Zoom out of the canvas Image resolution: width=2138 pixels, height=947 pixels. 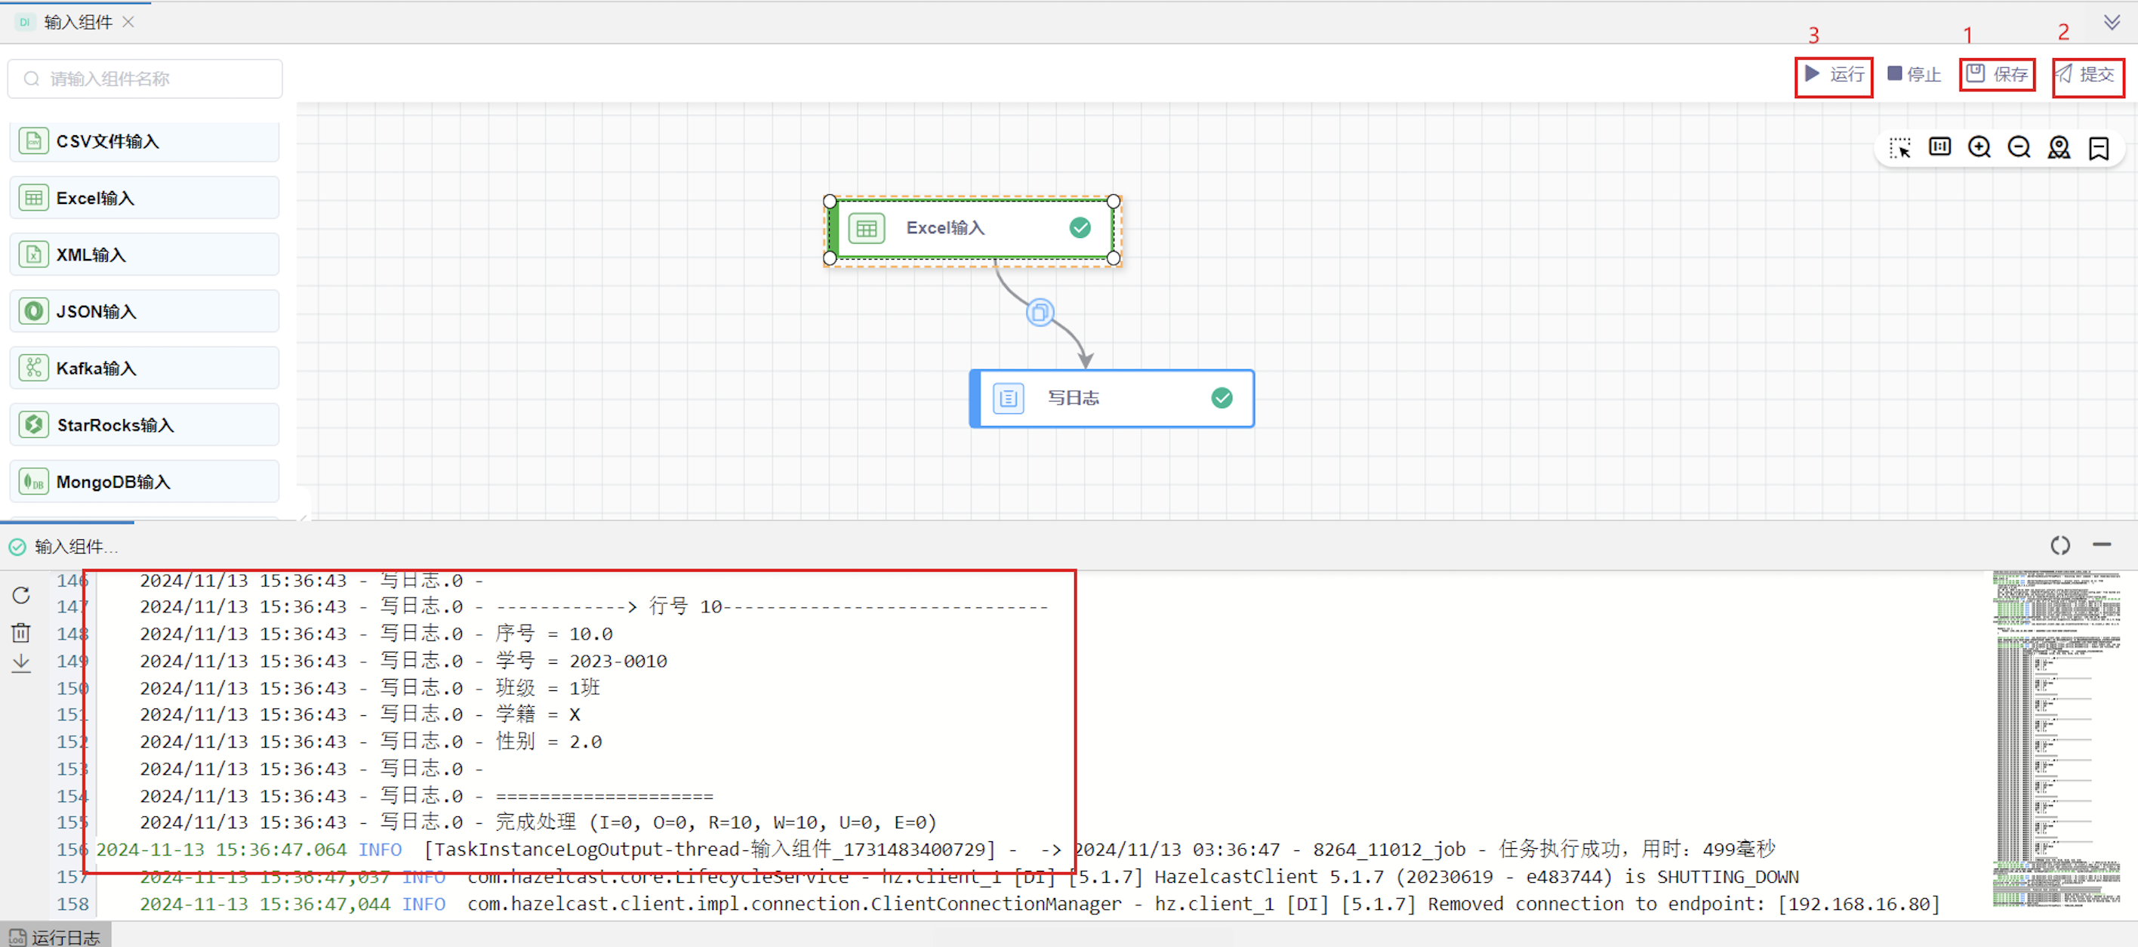click(2019, 147)
